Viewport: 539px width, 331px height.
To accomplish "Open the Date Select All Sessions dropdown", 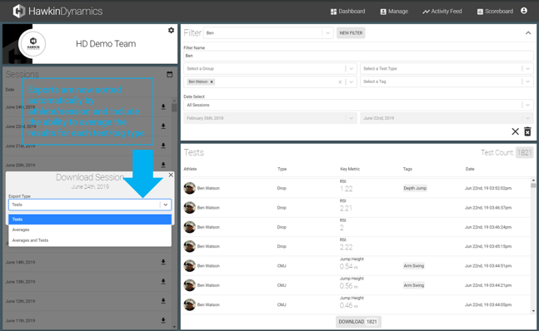I will coord(358,105).
